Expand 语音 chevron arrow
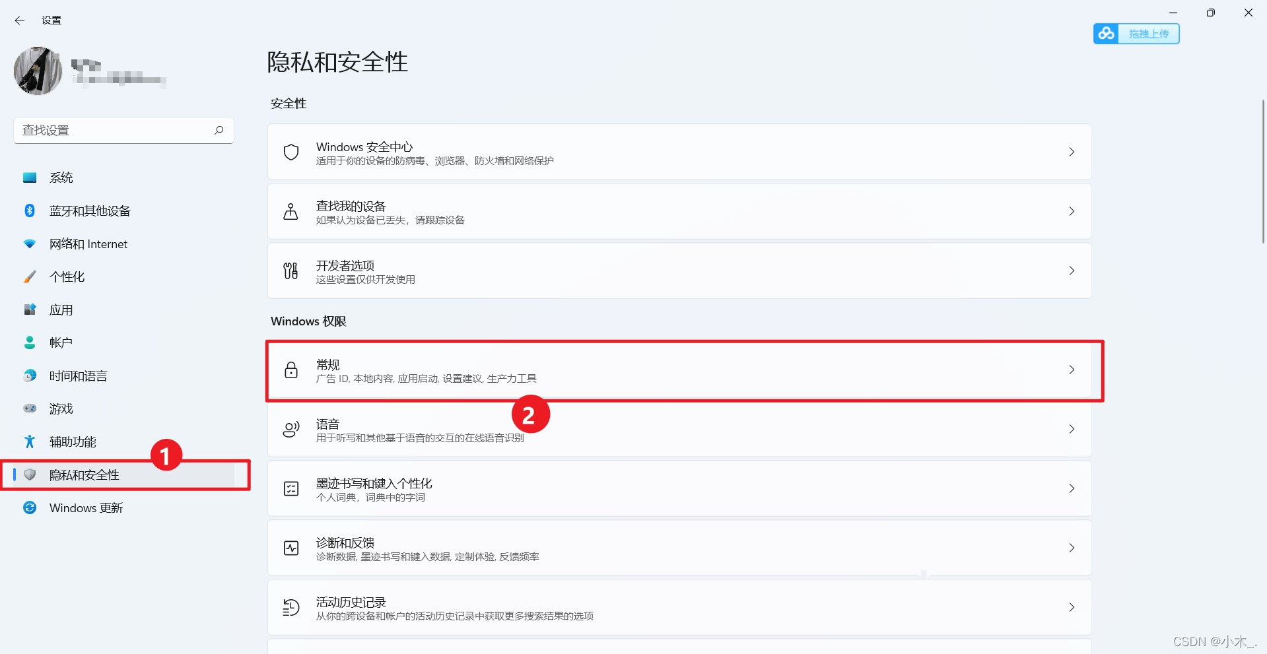Image resolution: width=1267 pixels, height=654 pixels. click(x=1072, y=429)
